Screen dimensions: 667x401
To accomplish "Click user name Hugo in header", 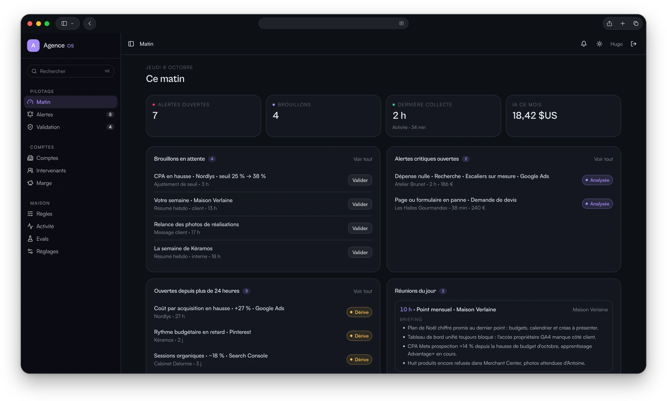I will tap(616, 44).
